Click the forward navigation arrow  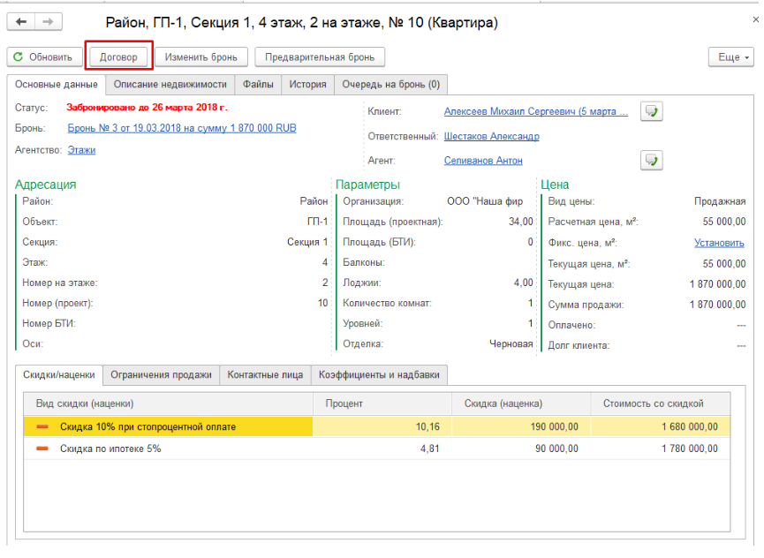click(x=49, y=20)
